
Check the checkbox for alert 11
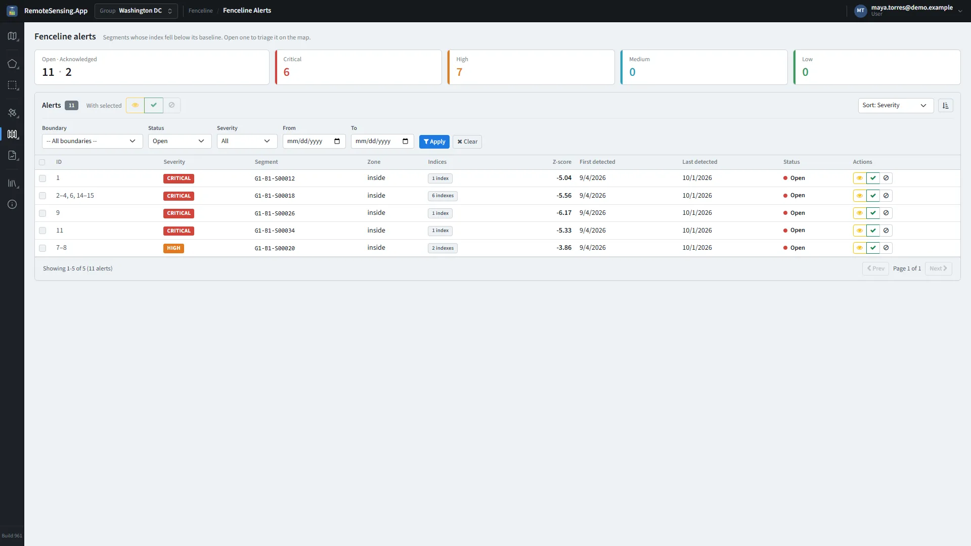pos(42,231)
